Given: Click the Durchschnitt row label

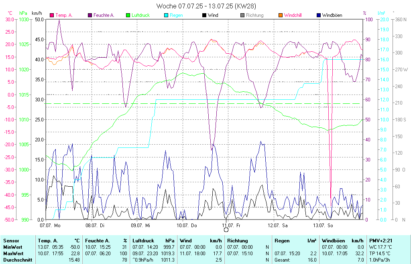Looking at the screenshot, I should coord(18,260).
